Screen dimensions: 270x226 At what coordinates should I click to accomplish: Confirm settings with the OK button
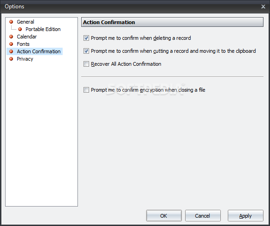coord(164,215)
